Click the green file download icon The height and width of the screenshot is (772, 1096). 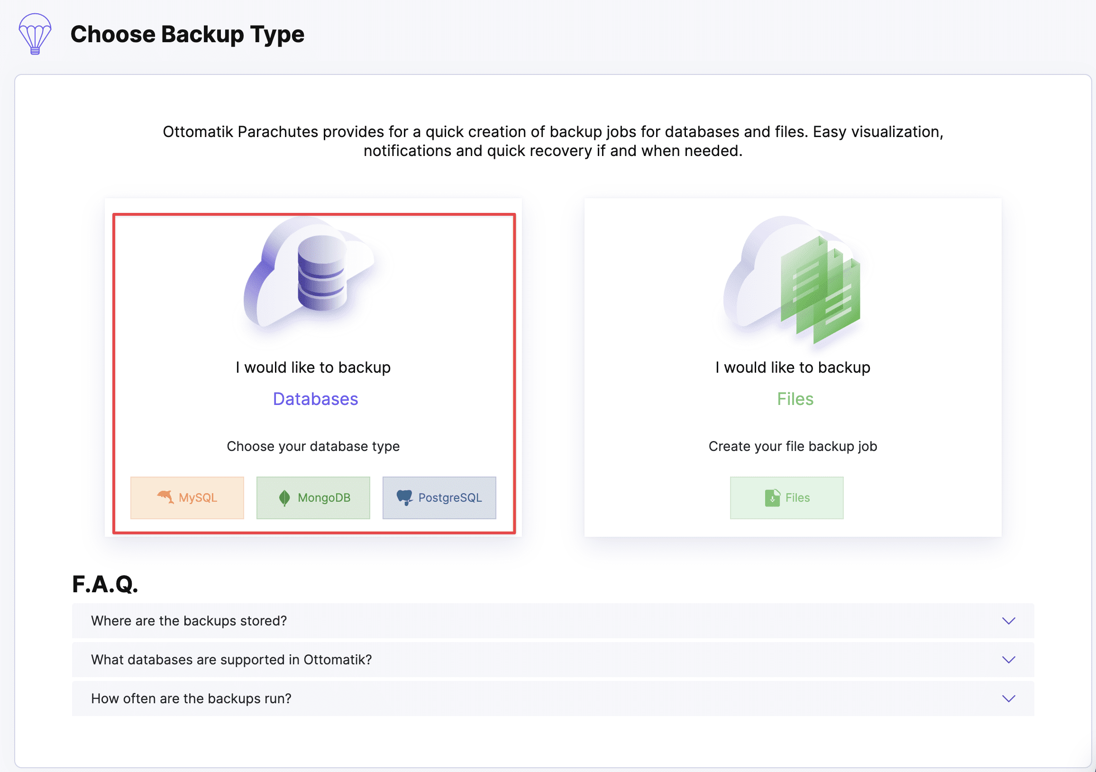(x=772, y=497)
